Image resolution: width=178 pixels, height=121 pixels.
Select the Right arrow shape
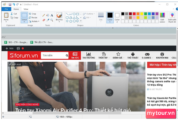[78, 21]
